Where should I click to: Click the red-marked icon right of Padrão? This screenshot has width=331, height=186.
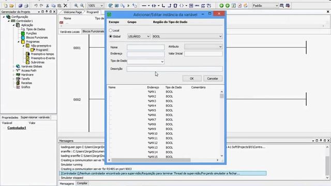[x=288, y=6]
